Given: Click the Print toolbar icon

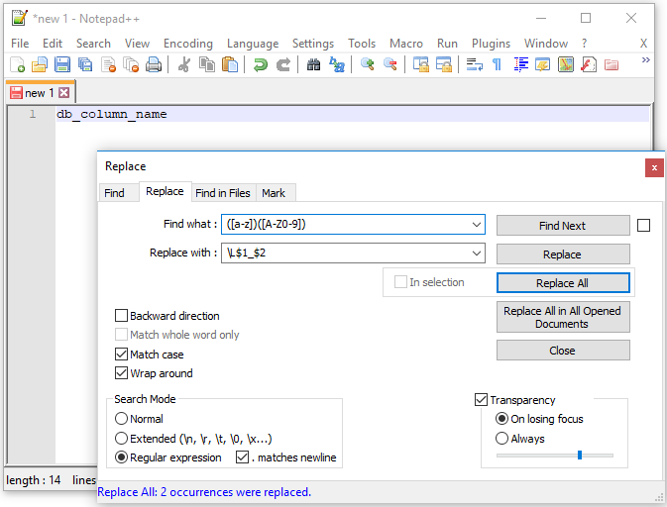Looking at the screenshot, I should [x=154, y=64].
